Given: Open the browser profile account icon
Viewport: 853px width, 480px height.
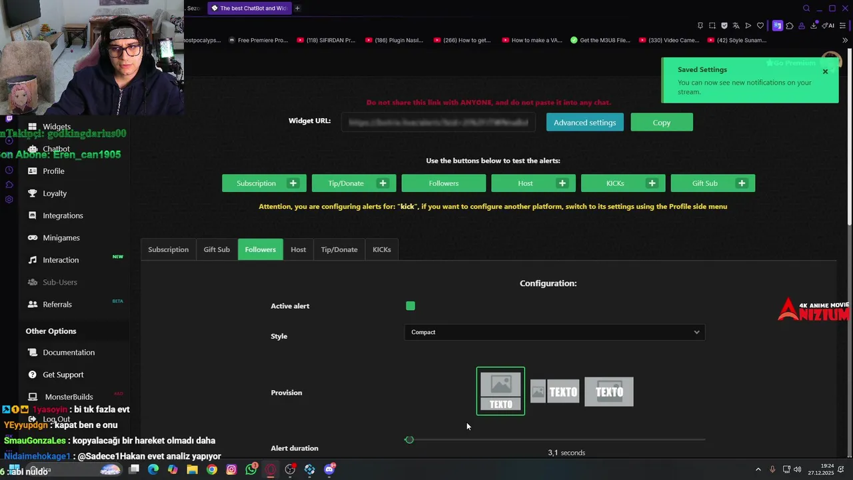Looking at the screenshot, I should click(802, 25).
